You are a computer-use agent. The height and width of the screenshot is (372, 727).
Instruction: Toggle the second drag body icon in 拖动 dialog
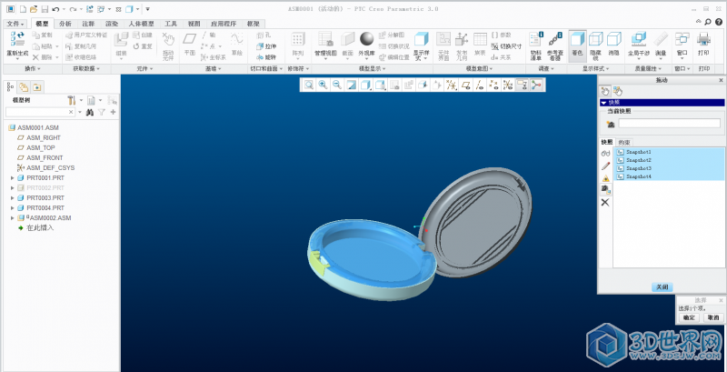tap(618, 91)
